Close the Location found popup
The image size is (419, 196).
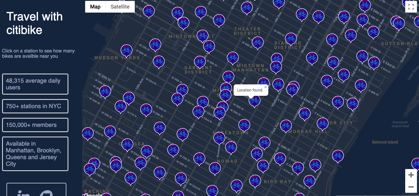pos(265,87)
